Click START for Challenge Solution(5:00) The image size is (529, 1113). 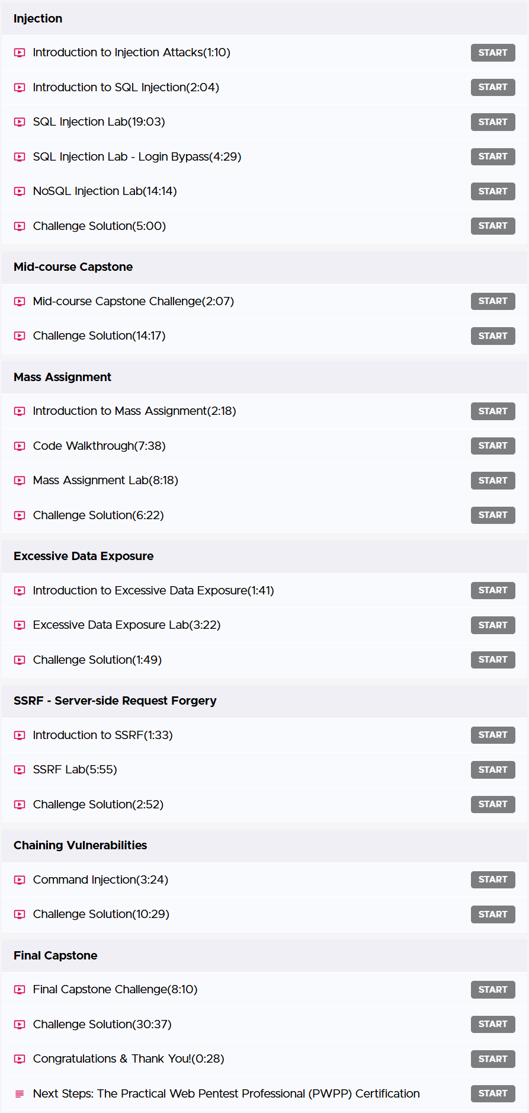[493, 226]
